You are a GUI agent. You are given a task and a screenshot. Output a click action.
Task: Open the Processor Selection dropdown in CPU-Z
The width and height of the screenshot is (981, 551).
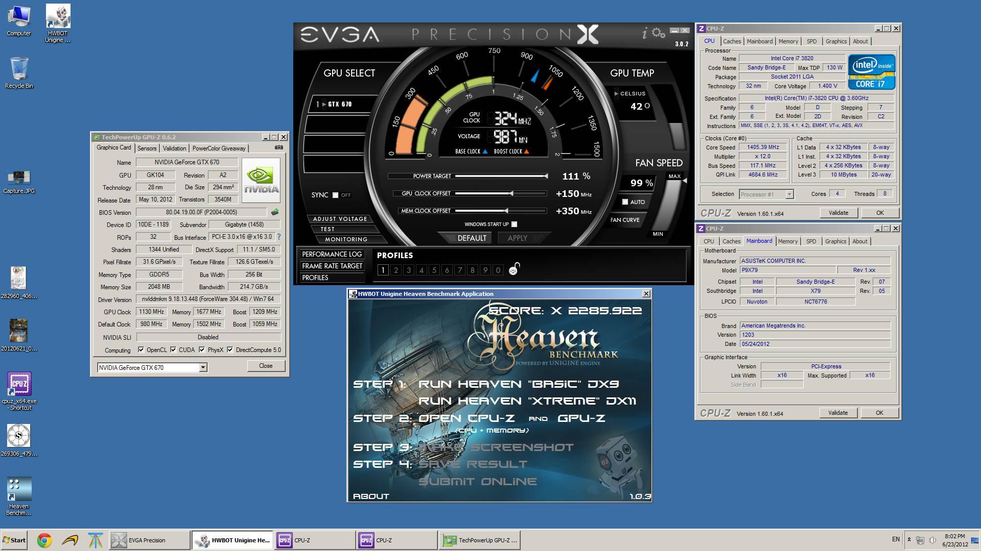click(x=789, y=194)
